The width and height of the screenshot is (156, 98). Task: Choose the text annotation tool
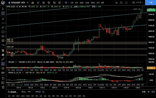coord(3,19)
